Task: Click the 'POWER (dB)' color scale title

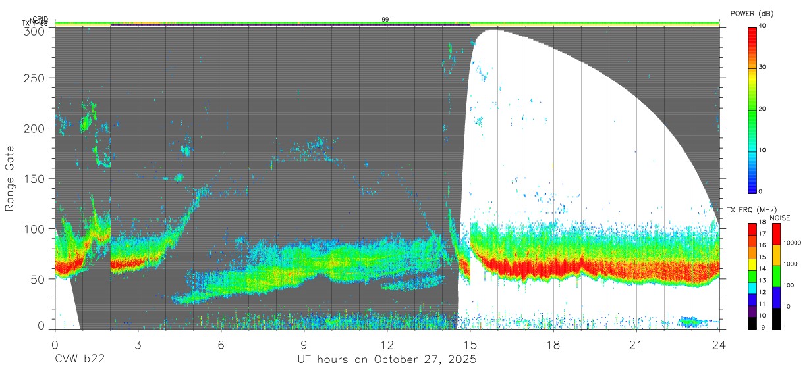Action: point(752,14)
